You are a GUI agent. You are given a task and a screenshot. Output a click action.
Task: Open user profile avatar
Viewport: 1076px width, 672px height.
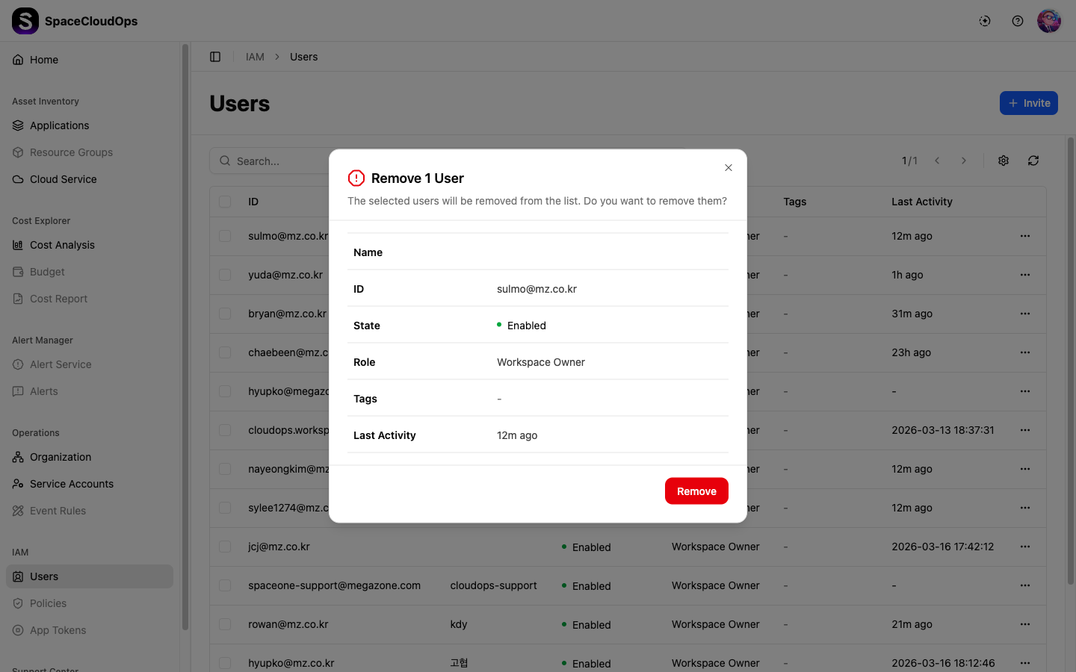[x=1049, y=21]
